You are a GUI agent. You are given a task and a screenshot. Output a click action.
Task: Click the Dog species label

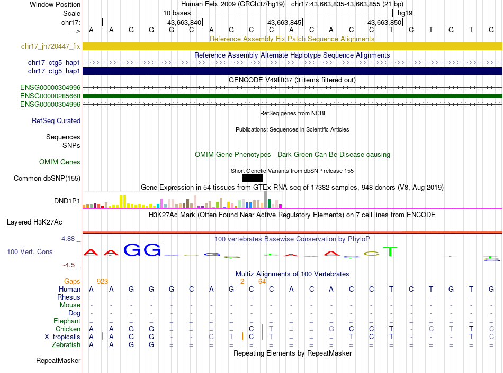[74, 313]
